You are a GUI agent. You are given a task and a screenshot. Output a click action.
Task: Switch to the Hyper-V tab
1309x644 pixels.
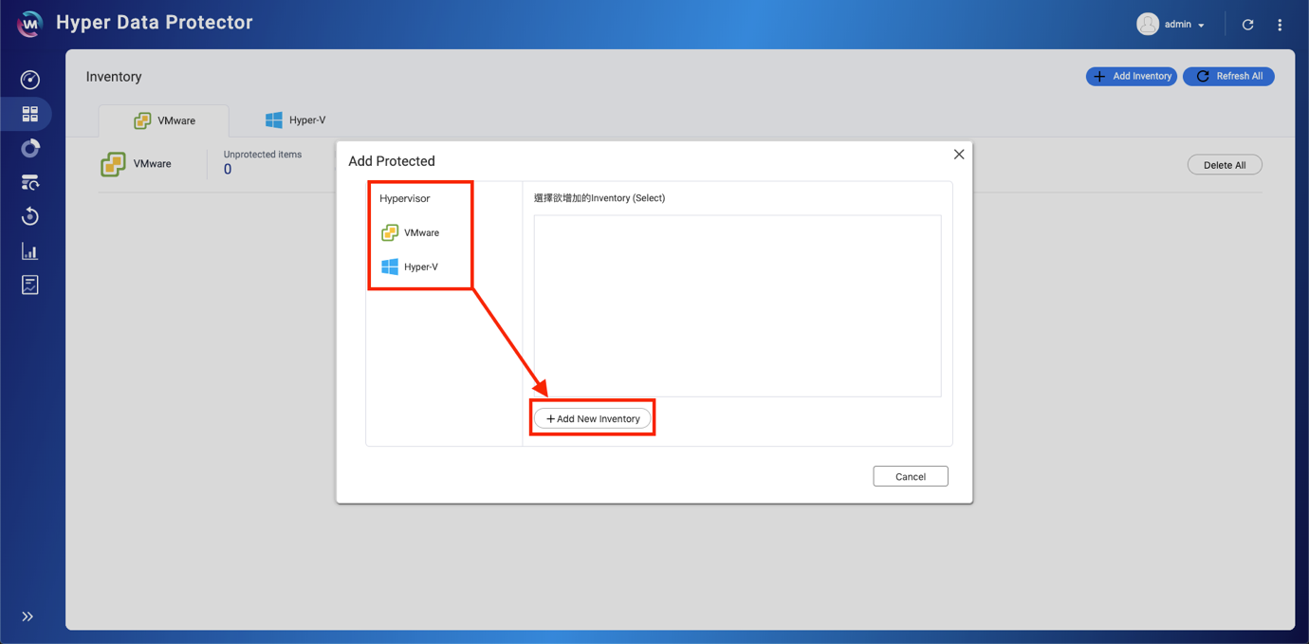pos(295,120)
